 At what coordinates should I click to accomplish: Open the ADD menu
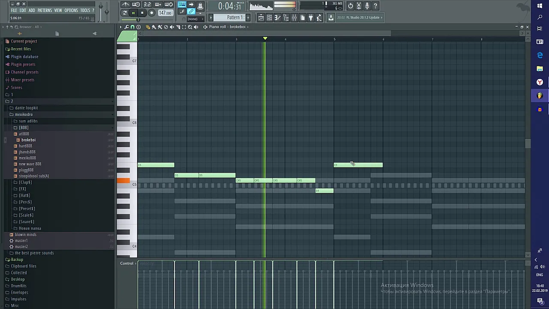[x=32, y=10]
